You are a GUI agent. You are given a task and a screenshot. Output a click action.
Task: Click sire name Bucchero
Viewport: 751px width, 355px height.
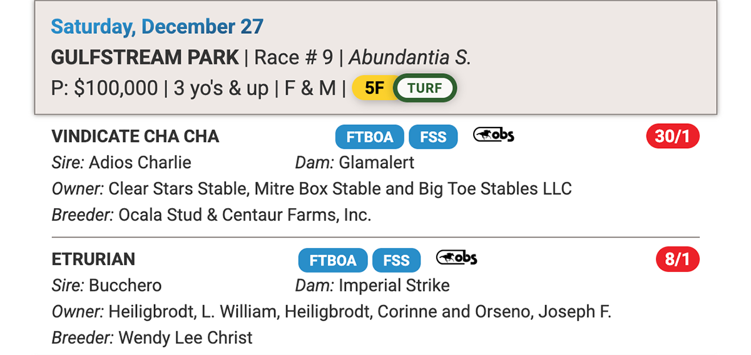click(x=125, y=286)
